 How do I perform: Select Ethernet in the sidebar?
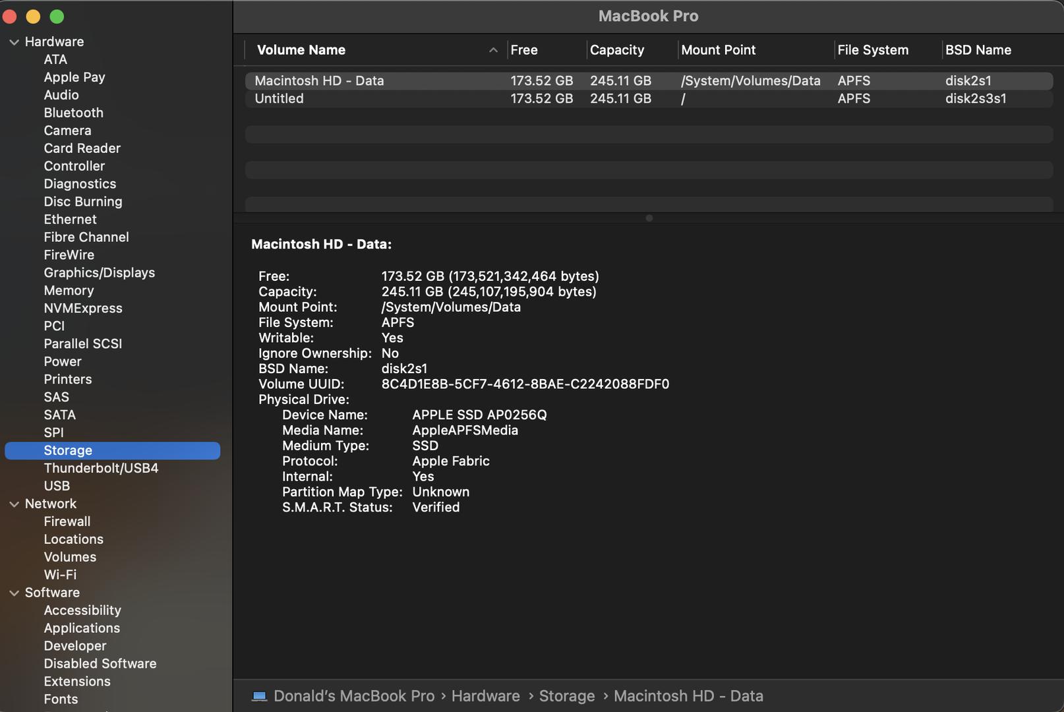click(70, 220)
